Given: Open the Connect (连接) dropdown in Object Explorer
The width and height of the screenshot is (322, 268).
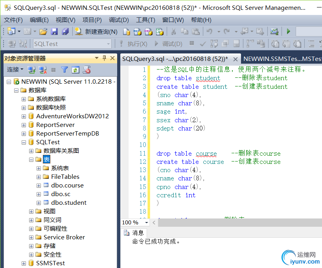Looking at the screenshot, I should click(x=15, y=70).
